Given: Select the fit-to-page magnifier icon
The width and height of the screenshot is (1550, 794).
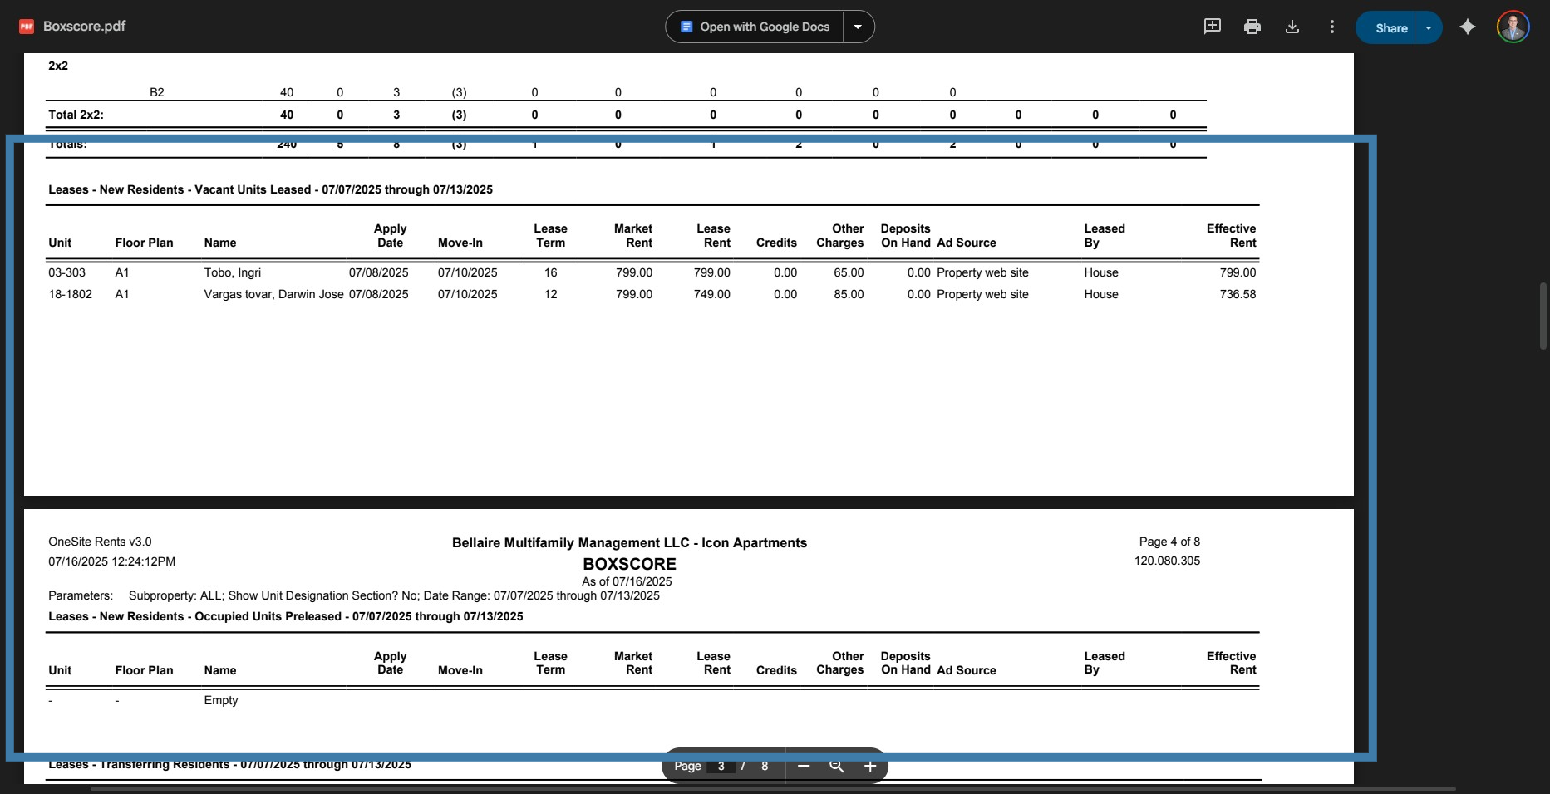Looking at the screenshot, I should tap(836, 766).
